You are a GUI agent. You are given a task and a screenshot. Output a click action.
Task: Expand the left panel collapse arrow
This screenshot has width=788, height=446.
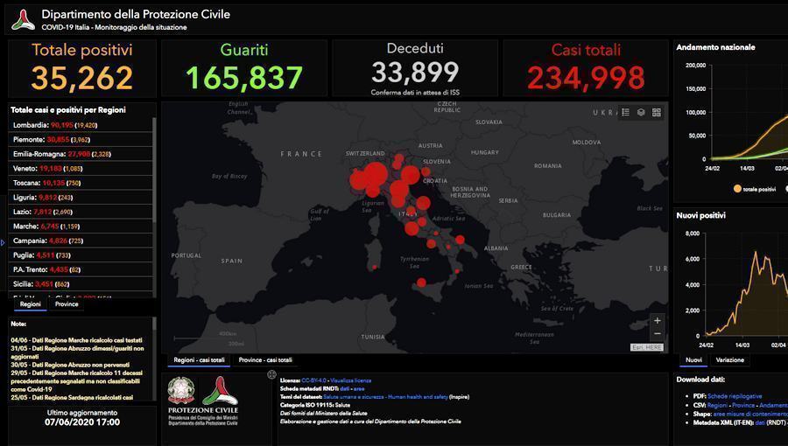point(3,242)
